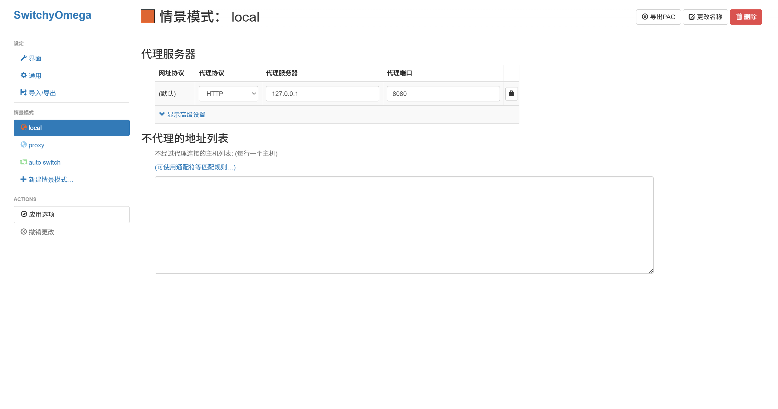Apply changes with 应用选项 button

point(71,215)
